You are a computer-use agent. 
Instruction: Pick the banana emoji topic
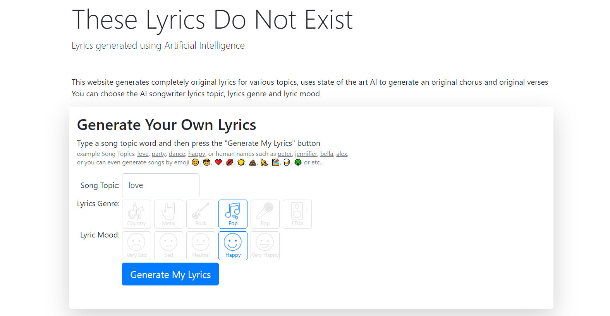click(264, 162)
